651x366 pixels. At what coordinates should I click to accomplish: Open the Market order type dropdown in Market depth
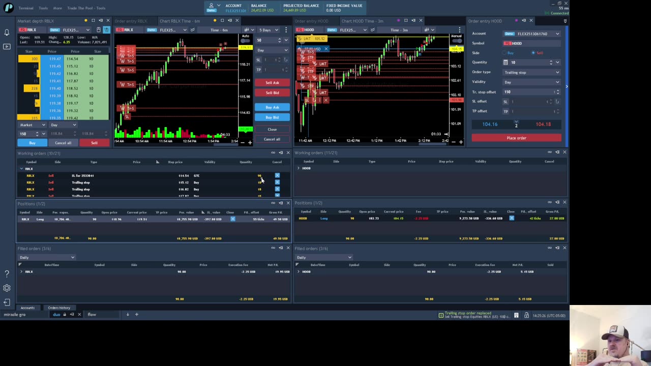tap(33, 125)
